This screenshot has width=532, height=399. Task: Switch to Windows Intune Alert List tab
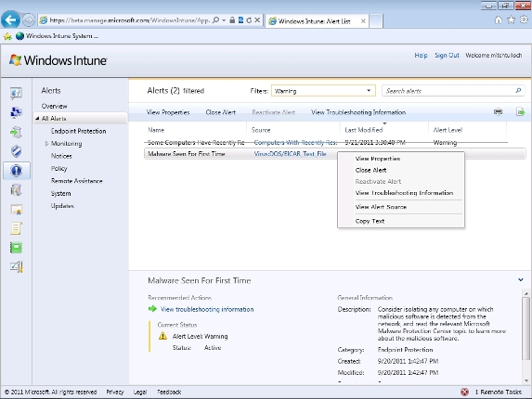coord(314,21)
